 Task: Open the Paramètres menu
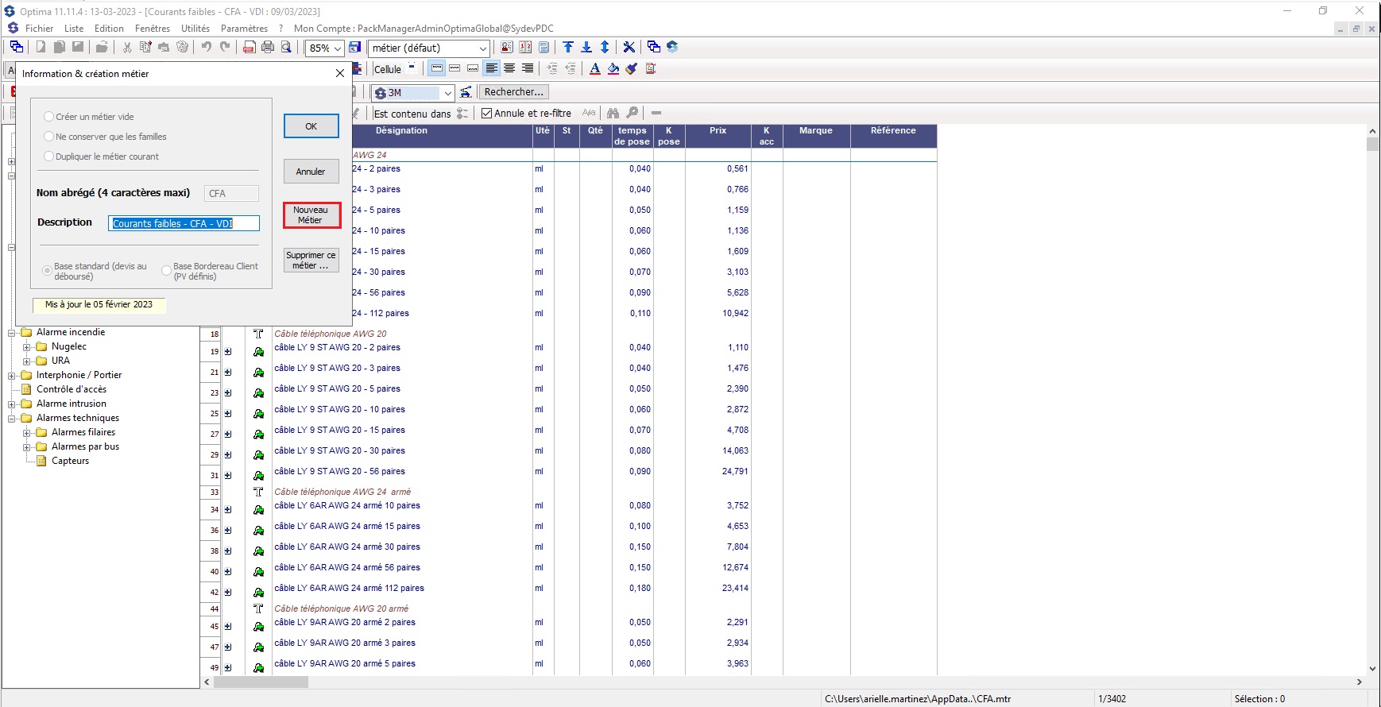[244, 28]
